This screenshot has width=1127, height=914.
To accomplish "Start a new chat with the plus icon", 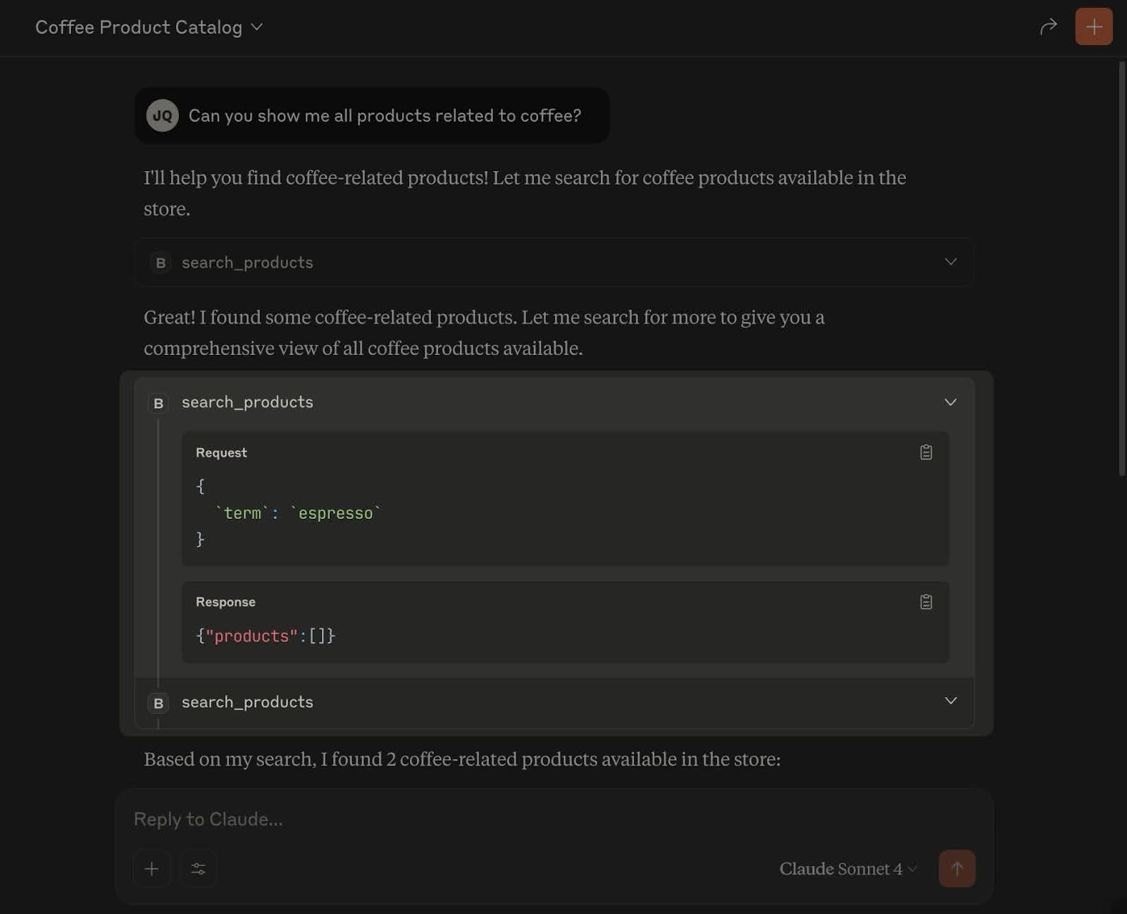I will point(1094,27).
